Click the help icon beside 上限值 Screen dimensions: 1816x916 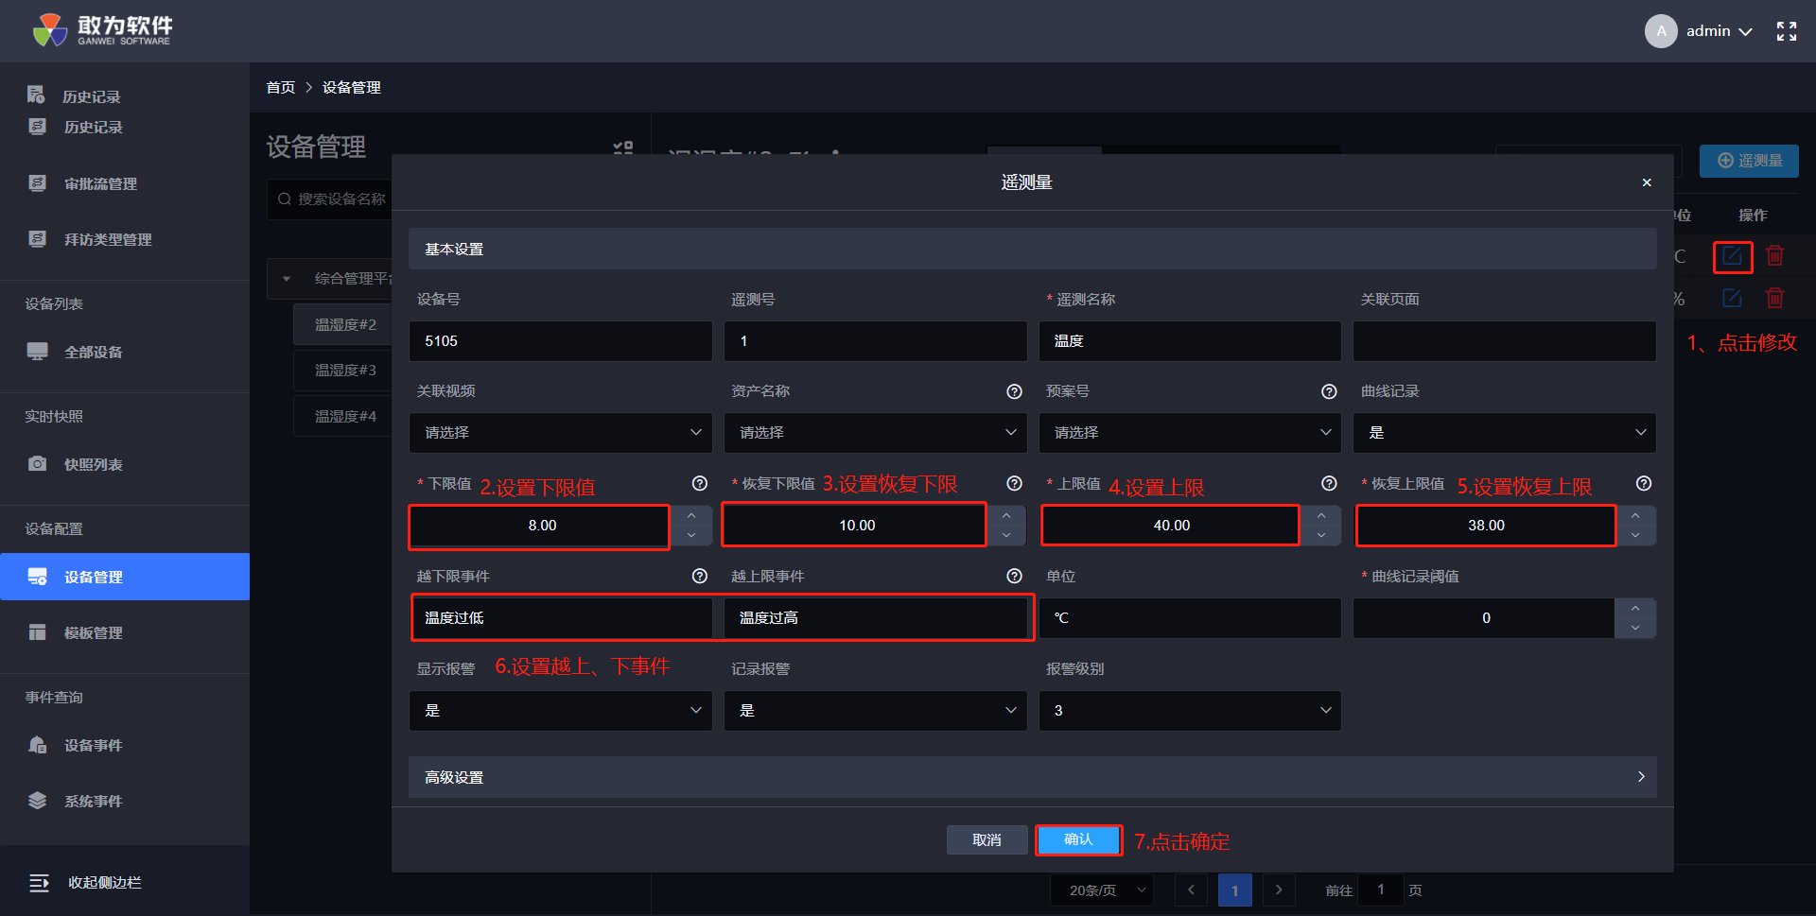coord(1329,484)
